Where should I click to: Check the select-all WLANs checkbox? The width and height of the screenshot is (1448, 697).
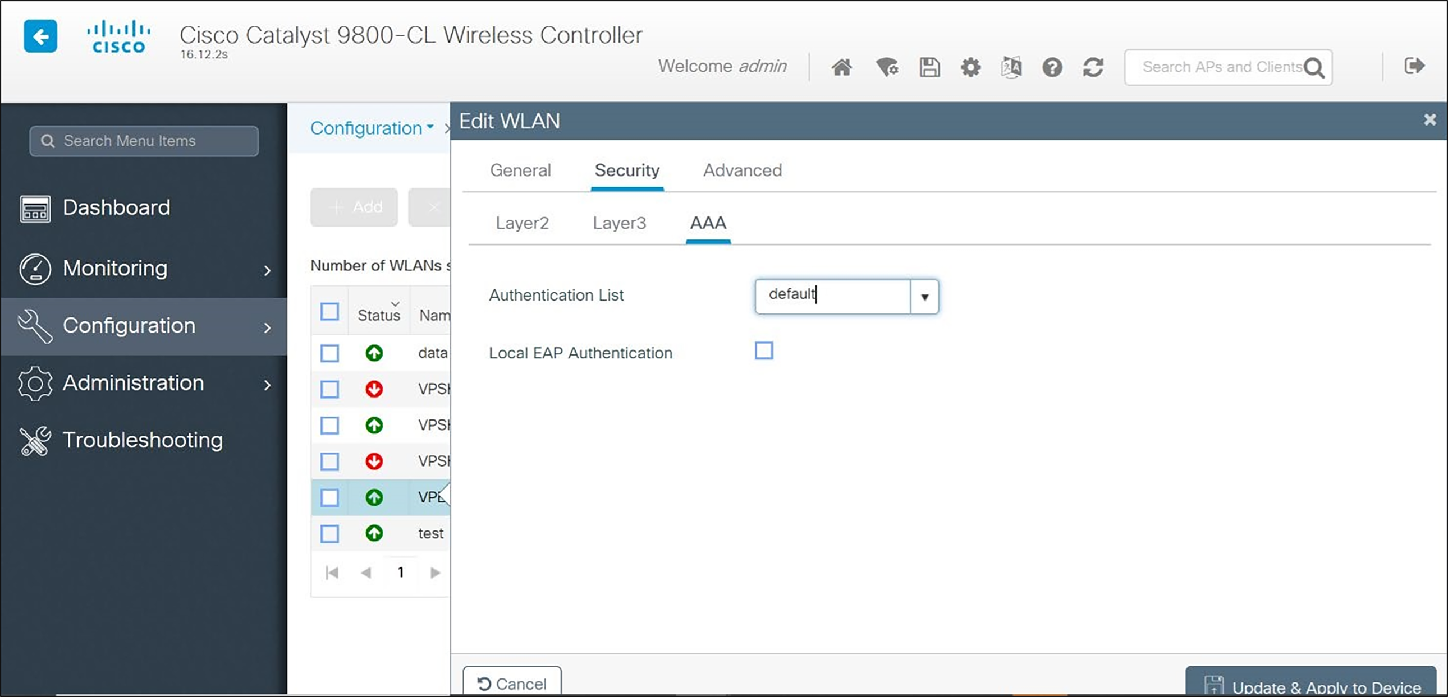point(330,311)
